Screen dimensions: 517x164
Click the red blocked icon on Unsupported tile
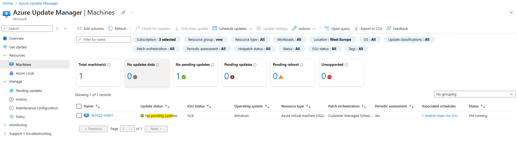pos(330,77)
